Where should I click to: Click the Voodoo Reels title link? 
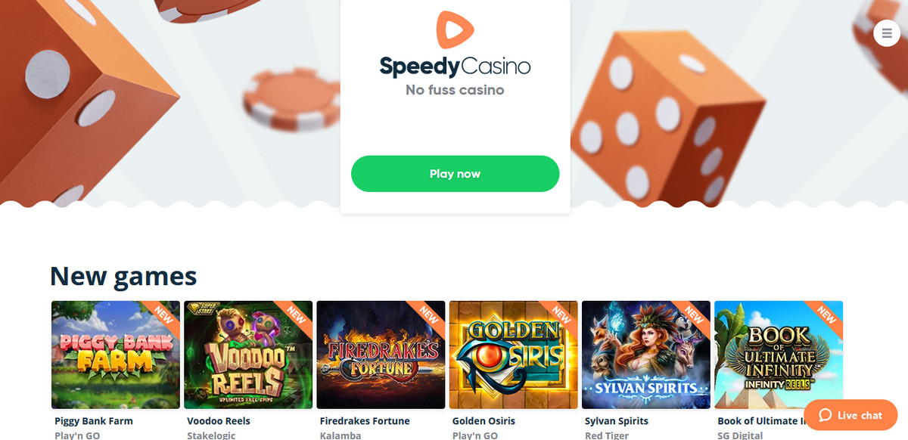click(x=219, y=421)
